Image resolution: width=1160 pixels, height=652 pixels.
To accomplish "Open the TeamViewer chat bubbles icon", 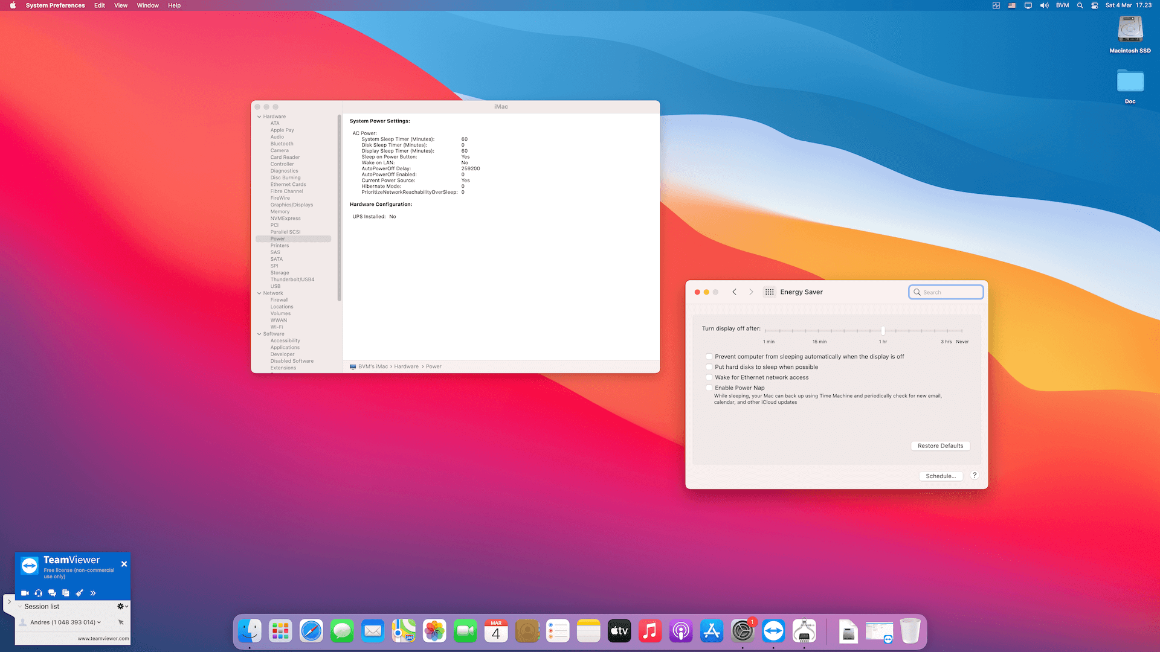I will click(x=52, y=593).
